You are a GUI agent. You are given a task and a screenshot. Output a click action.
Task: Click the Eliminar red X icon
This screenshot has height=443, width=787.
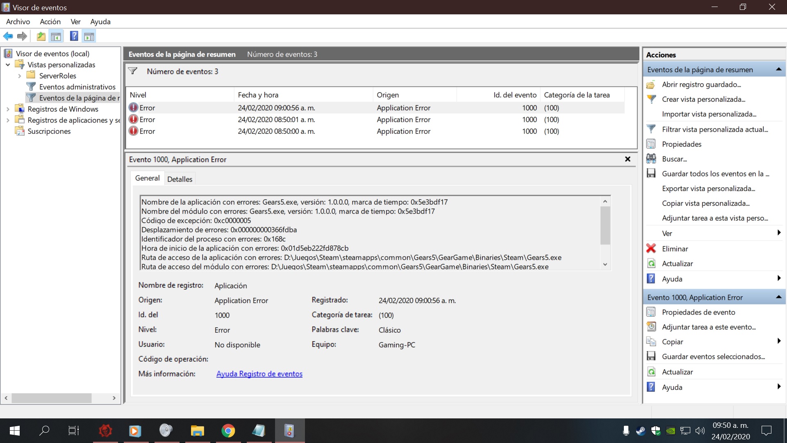coord(651,249)
